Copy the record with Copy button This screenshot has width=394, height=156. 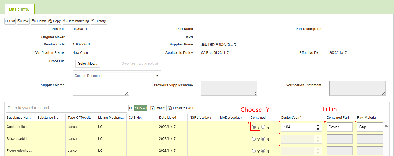pyautogui.click(x=55, y=21)
